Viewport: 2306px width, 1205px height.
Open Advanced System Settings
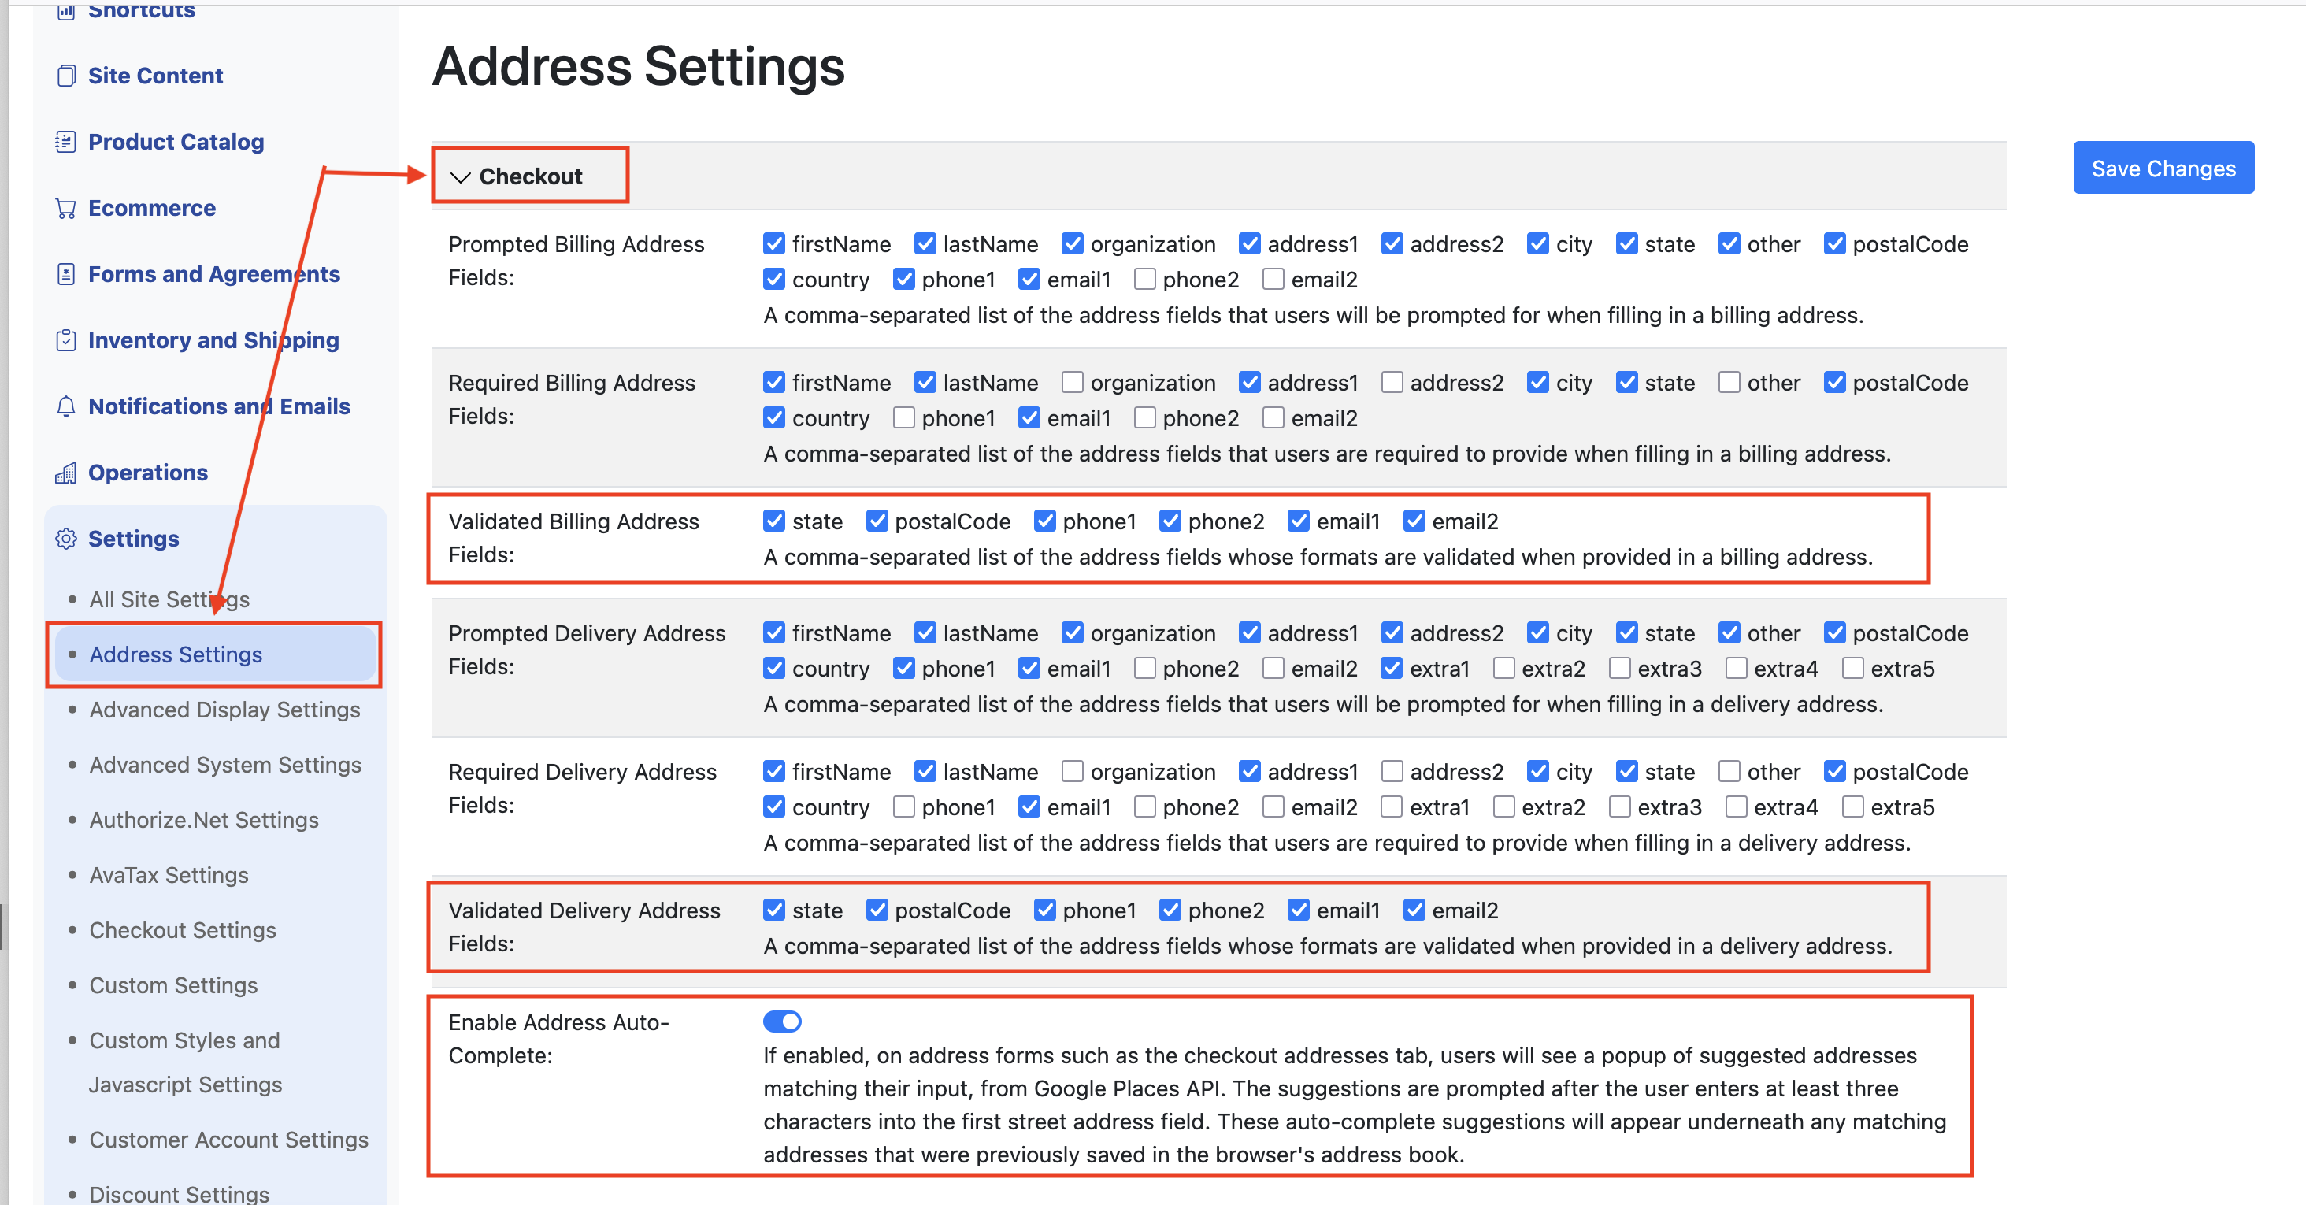225,766
